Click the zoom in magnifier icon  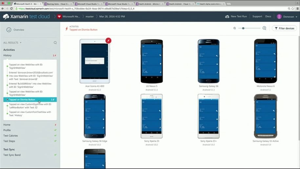tap(264, 28)
